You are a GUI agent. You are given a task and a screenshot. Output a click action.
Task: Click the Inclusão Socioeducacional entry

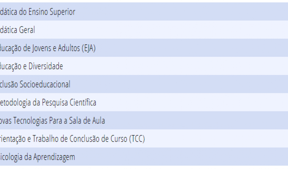click(144, 84)
